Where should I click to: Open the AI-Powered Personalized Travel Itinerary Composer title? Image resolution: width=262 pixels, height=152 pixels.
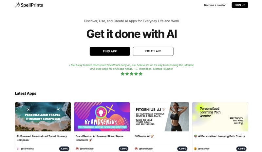[x=42, y=138]
